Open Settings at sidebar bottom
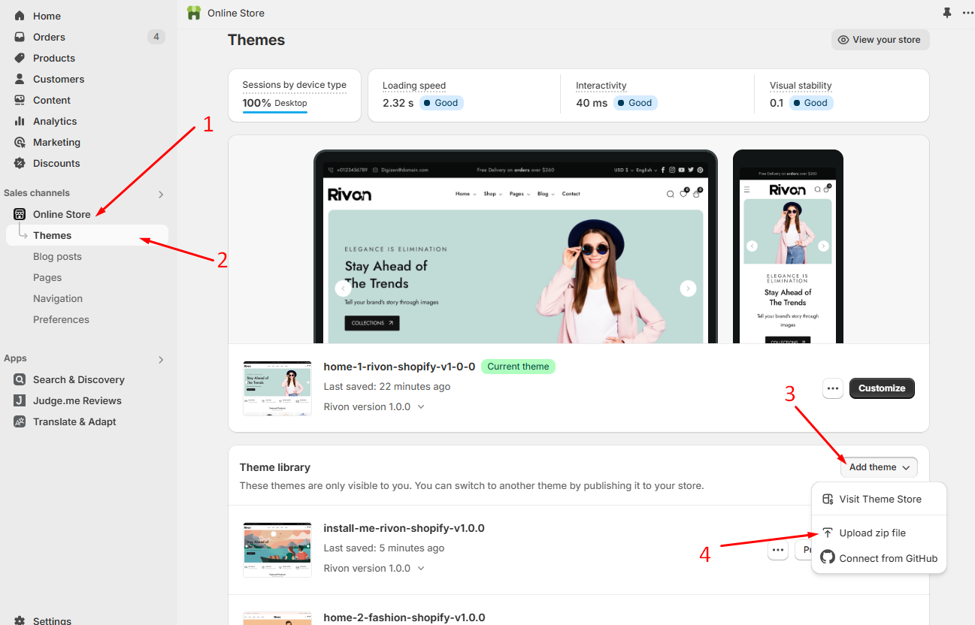 point(52,620)
